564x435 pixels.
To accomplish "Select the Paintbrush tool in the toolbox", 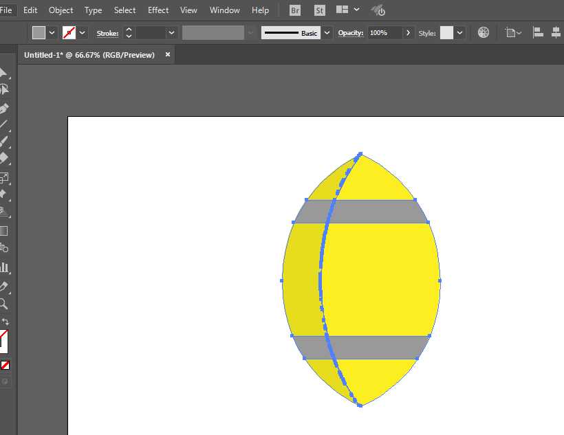I will click(3, 142).
